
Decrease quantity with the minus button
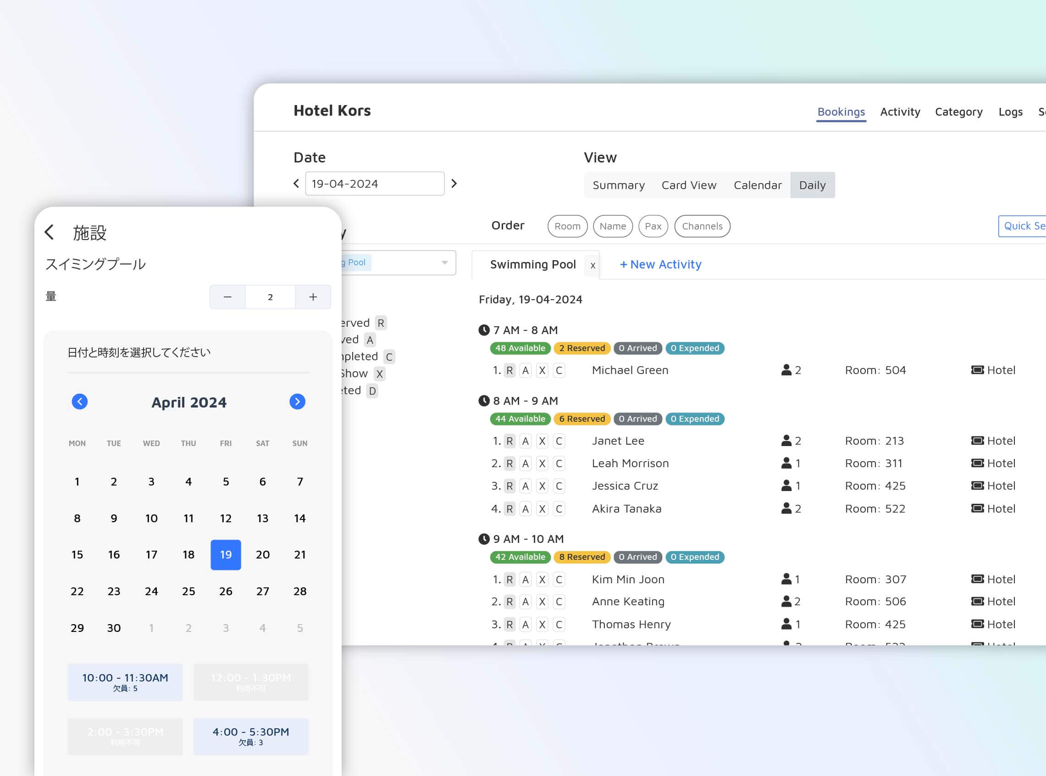[x=227, y=297]
